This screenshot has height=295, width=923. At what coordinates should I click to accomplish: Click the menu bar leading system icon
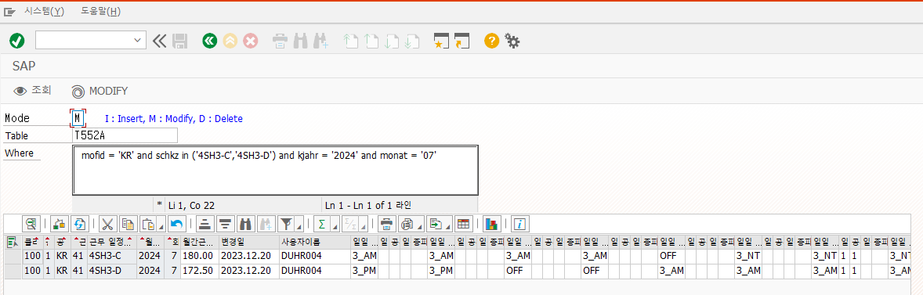[x=9, y=11]
